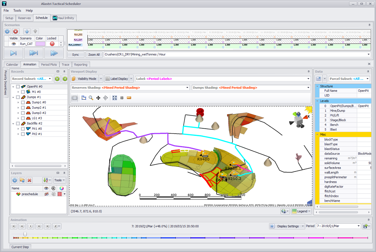This screenshot has width=376, height=252.
Task: Show the hidden preschedule layer
Action: [x=46, y=194]
